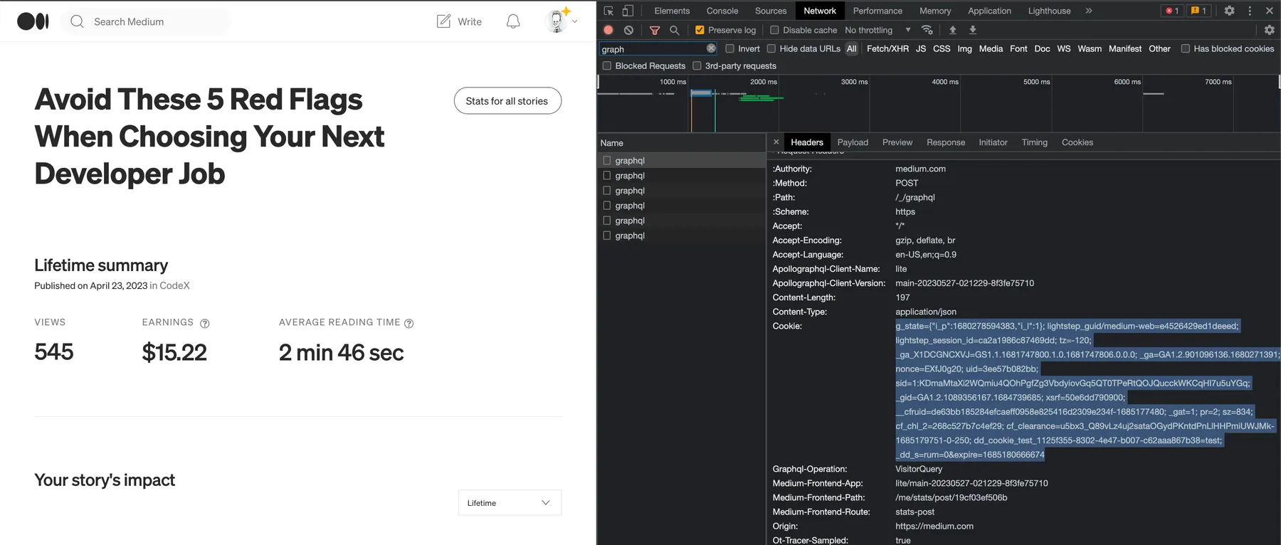Click Stats for all stories button
This screenshot has height=545, width=1281.
(x=507, y=101)
